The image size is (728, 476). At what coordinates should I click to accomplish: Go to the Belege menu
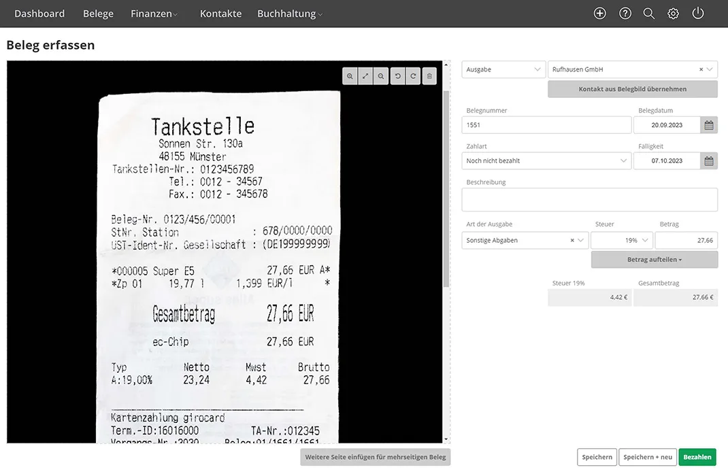coord(98,14)
